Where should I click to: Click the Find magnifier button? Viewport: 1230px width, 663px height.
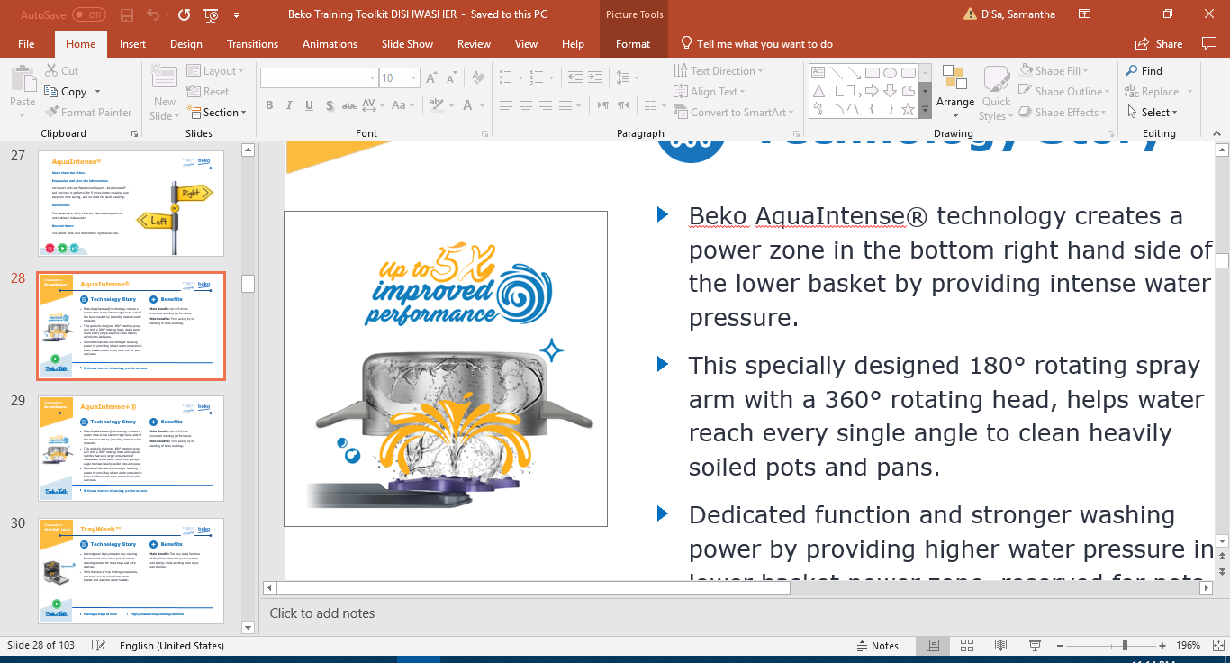tap(1144, 70)
